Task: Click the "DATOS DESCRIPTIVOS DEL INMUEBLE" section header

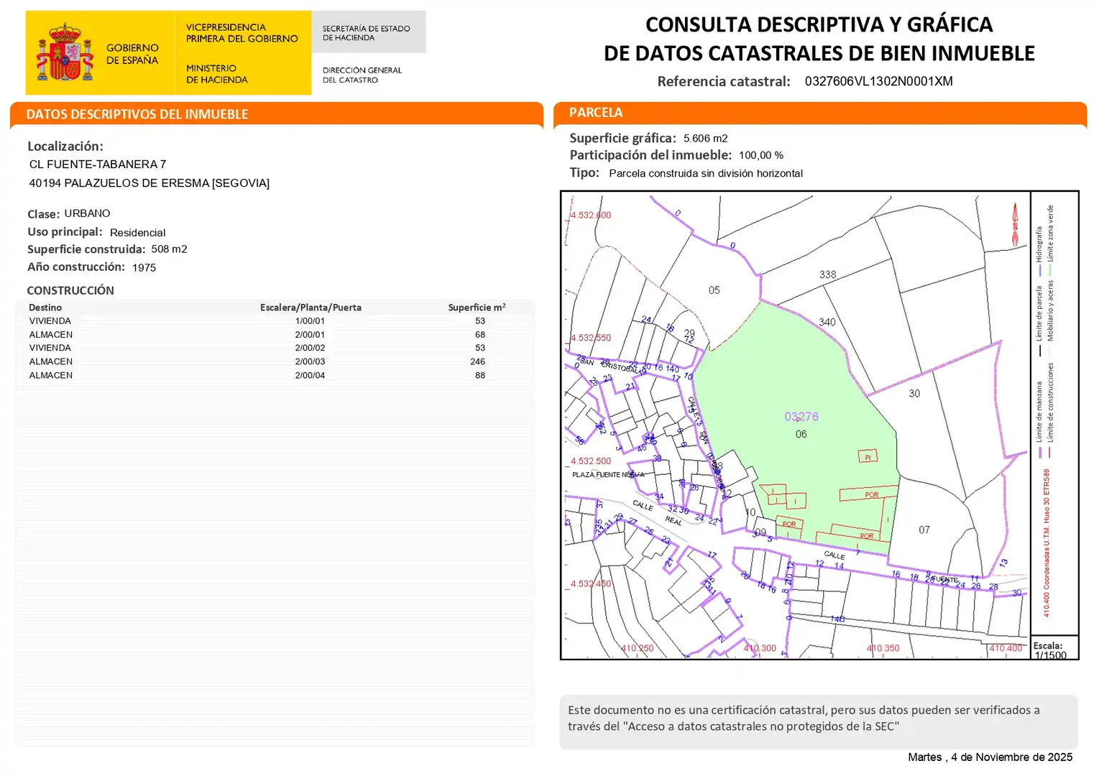Action: pos(137,114)
